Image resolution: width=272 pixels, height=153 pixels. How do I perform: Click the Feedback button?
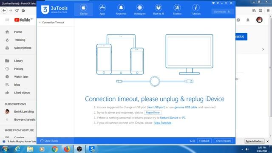point(204,141)
